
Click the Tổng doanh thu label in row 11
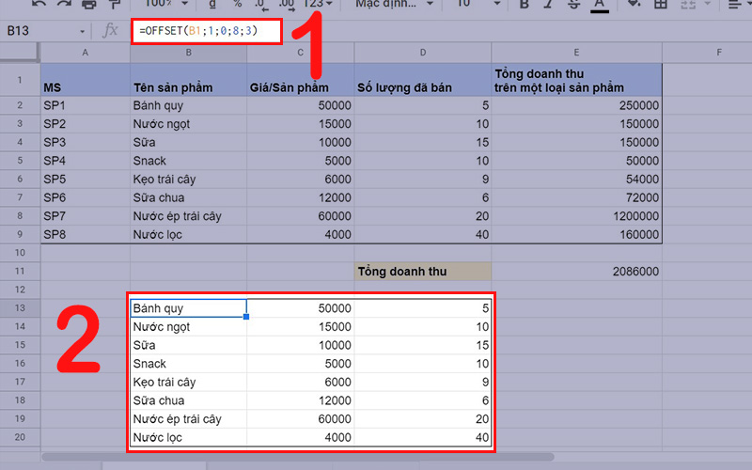click(x=422, y=272)
